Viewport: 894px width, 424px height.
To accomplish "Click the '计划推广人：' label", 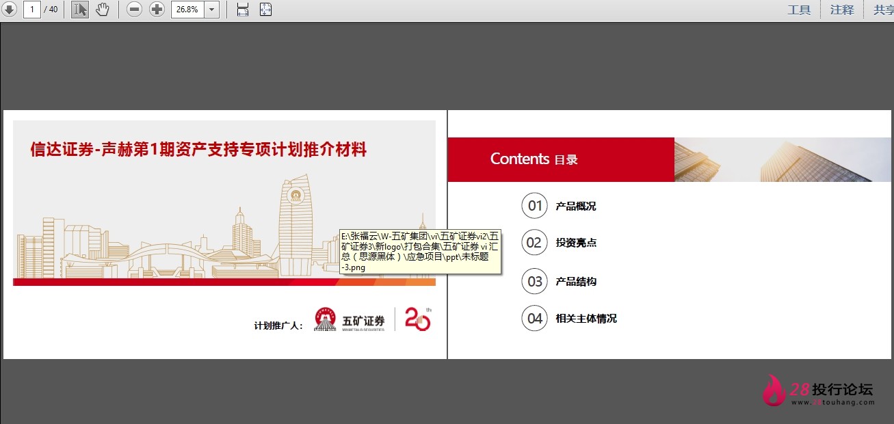I will [279, 325].
